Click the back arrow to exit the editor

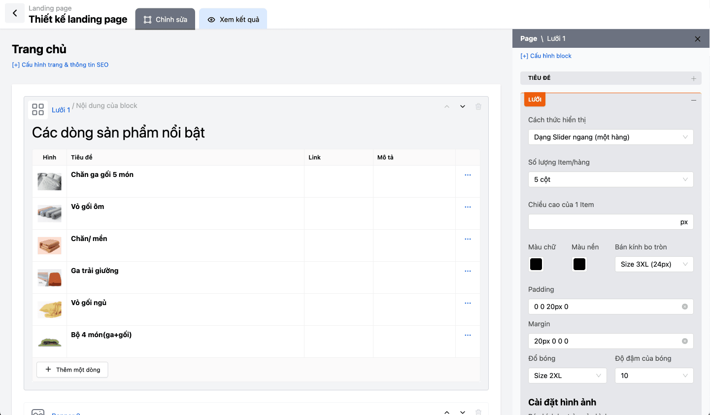point(14,13)
